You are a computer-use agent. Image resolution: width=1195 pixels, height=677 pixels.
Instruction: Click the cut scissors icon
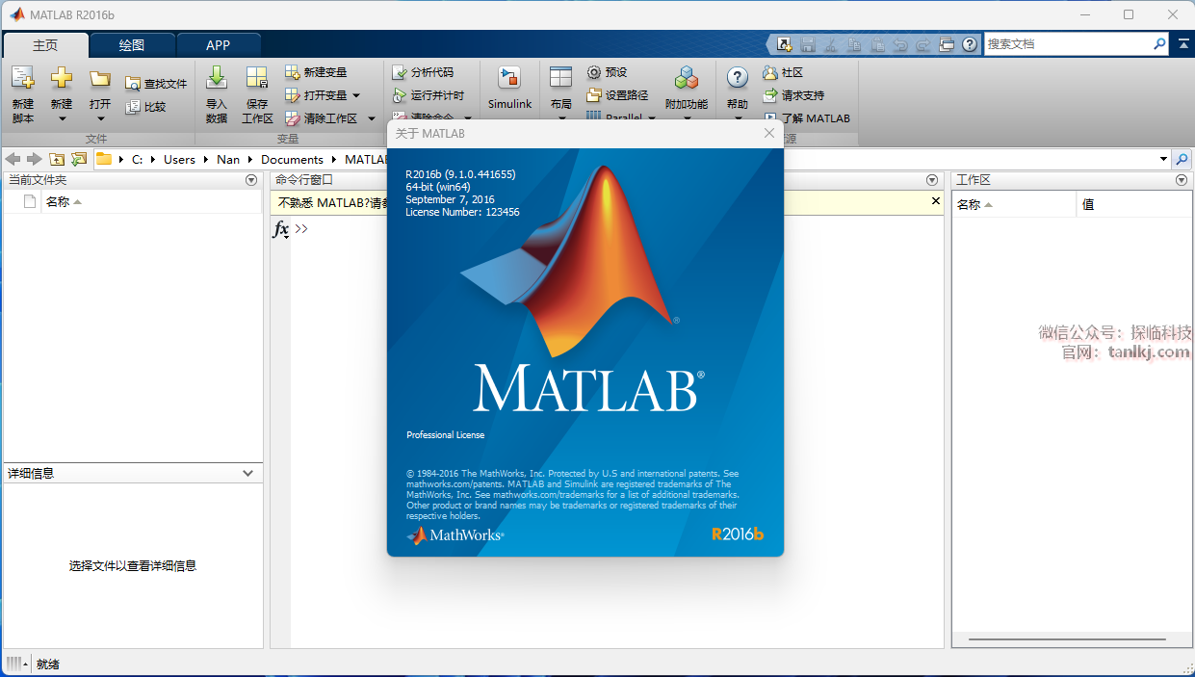pyautogui.click(x=831, y=44)
